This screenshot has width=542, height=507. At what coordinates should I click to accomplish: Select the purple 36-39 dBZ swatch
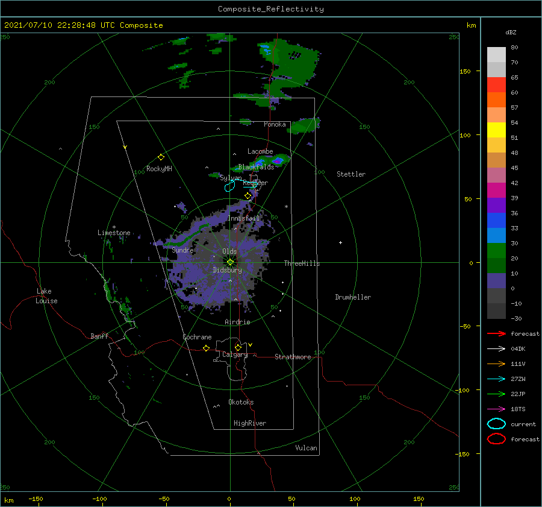point(496,205)
